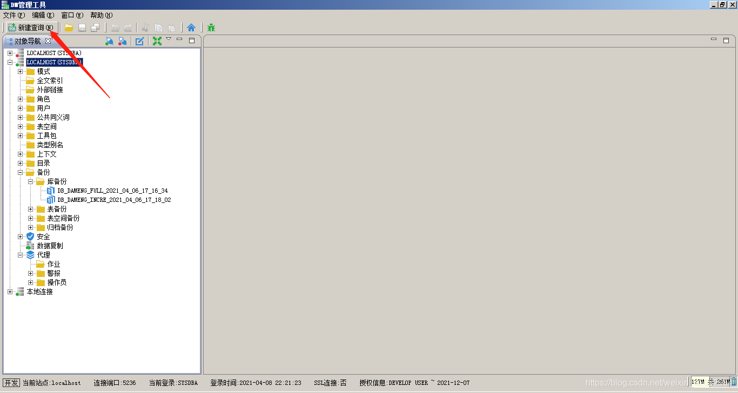Select the 表空间备份 folder
The width and height of the screenshot is (738, 393).
point(63,218)
